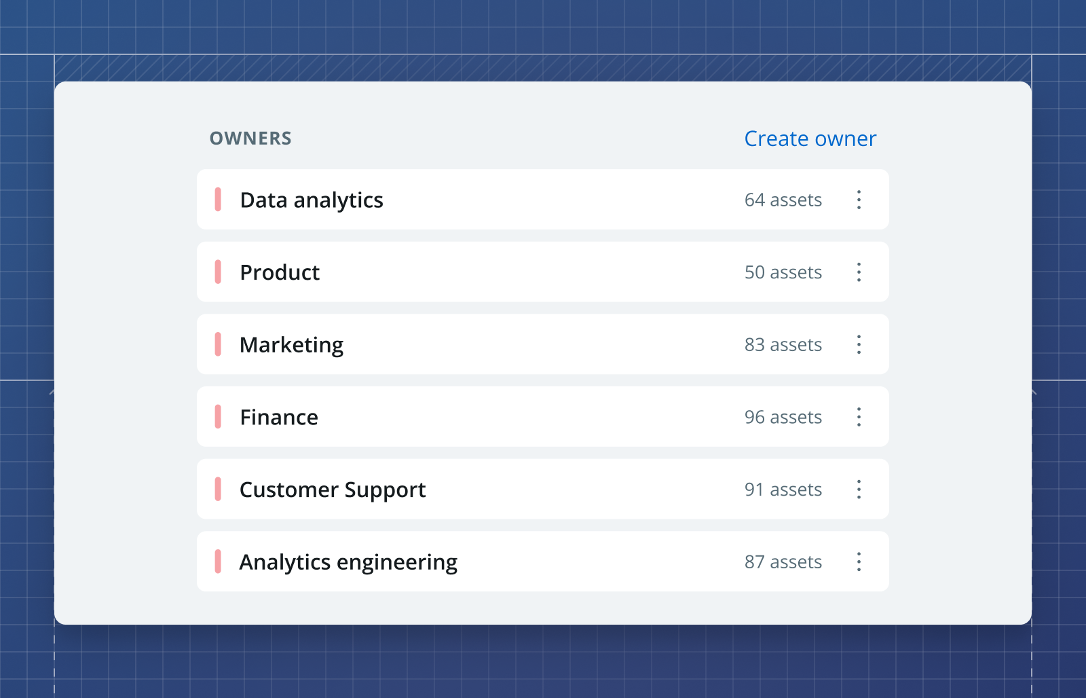The image size is (1086, 698).
Task: Click the pink color marker beside Data analytics
Action: click(218, 200)
